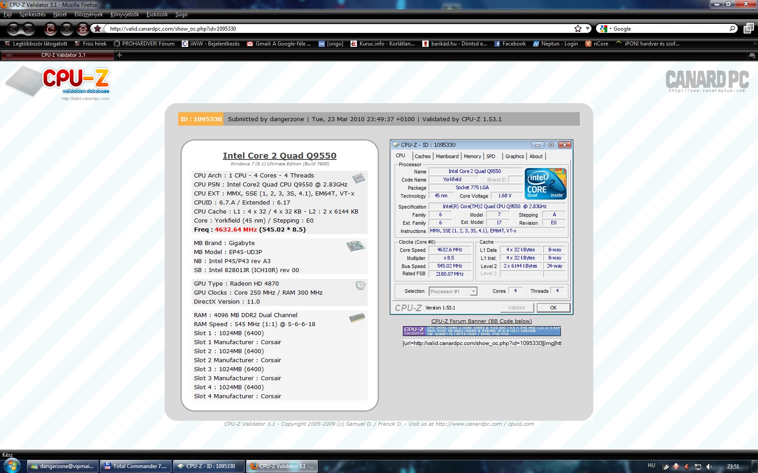Open the iWiW - Bejelentkezés bookmark
The width and height of the screenshot is (758, 473).
211,44
